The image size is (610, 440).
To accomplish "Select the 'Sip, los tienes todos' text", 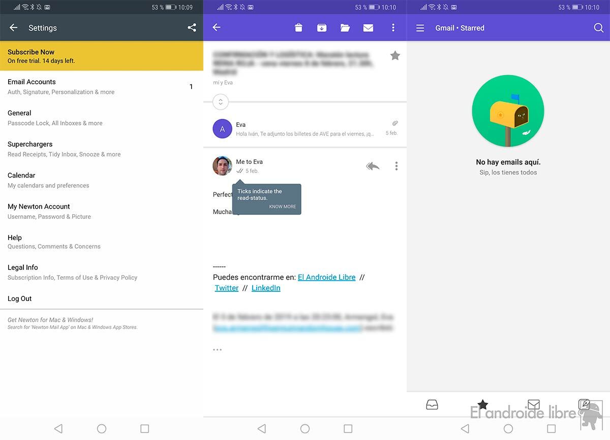I will coord(508,173).
